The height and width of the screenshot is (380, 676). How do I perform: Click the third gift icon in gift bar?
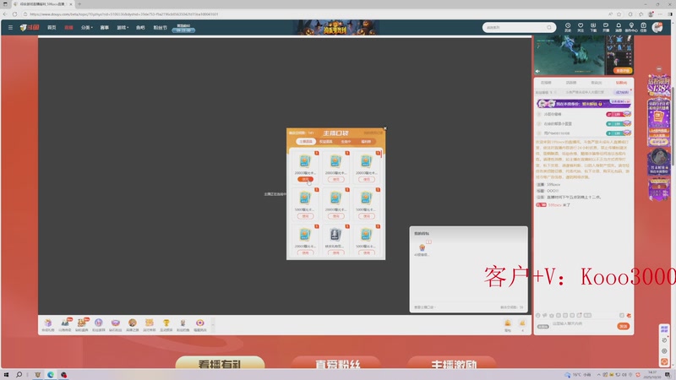click(x=81, y=324)
